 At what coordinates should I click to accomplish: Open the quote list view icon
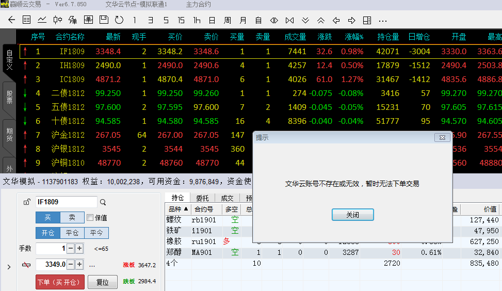pyautogui.click(x=27, y=20)
